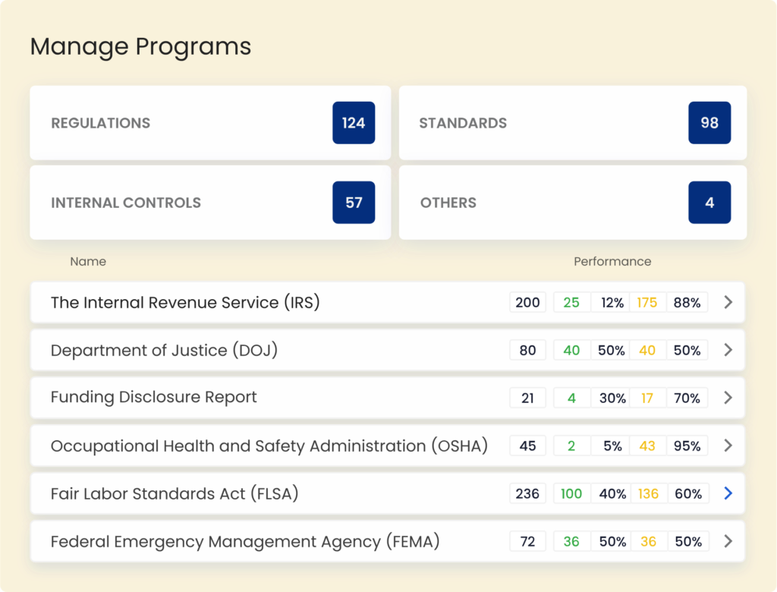Click IRS total value 200

(x=527, y=302)
